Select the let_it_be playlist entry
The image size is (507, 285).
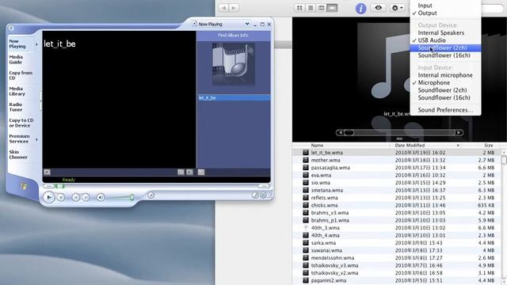point(234,97)
